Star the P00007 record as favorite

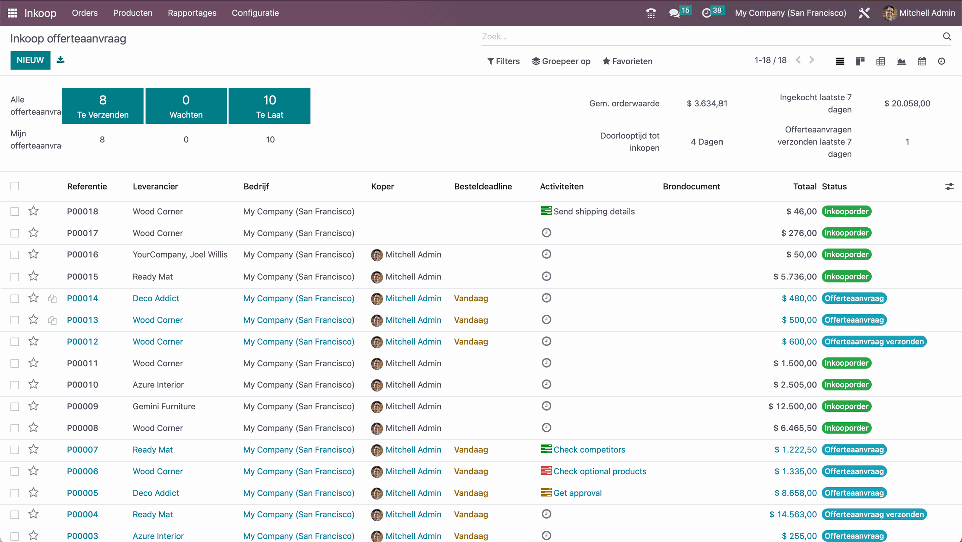pyautogui.click(x=33, y=449)
